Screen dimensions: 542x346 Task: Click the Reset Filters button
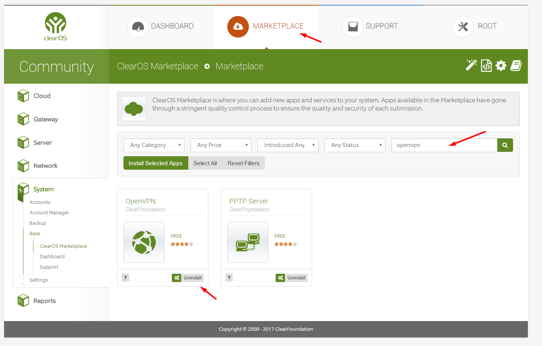click(x=244, y=163)
